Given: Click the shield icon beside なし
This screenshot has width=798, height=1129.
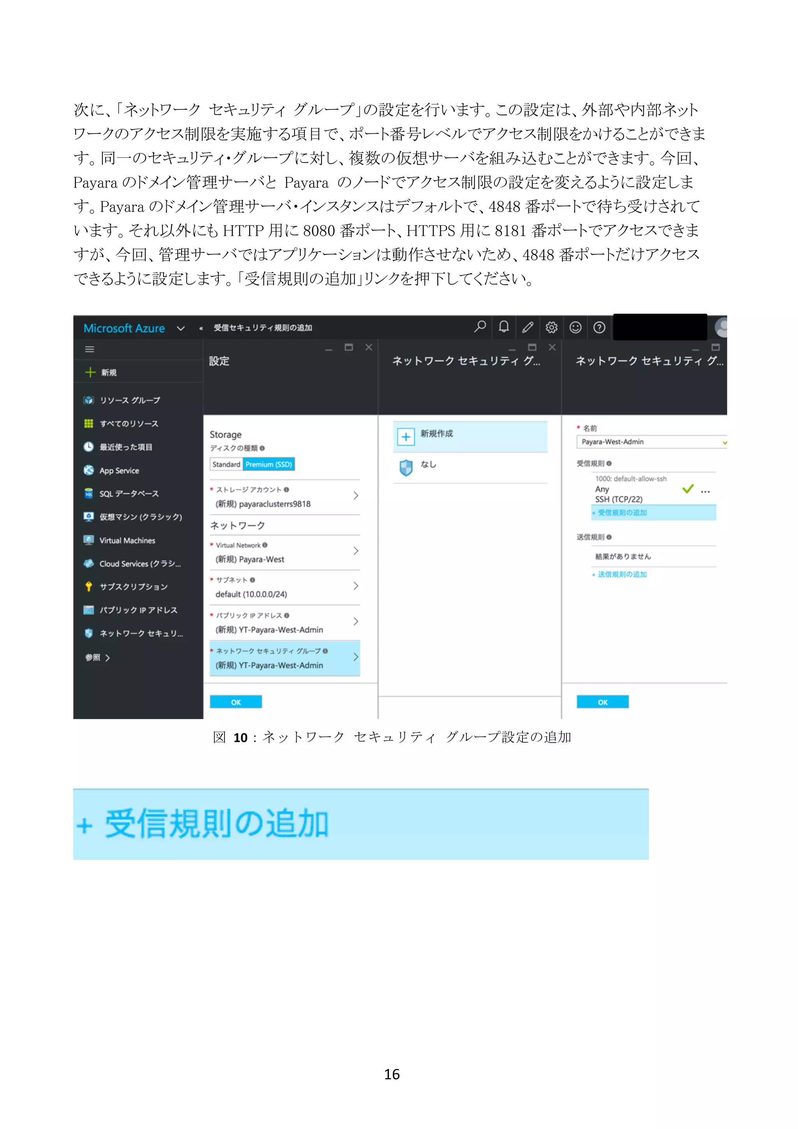Looking at the screenshot, I should pos(406,467).
